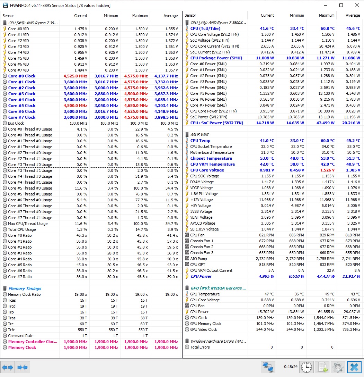
Task: Select the Memory Controller Clock row
Action: point(90,341)
